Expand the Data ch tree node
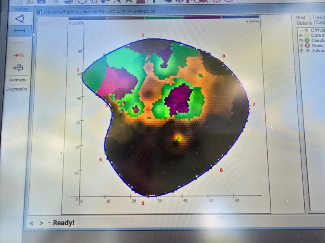The image size is (325, 243). point(301,36)
